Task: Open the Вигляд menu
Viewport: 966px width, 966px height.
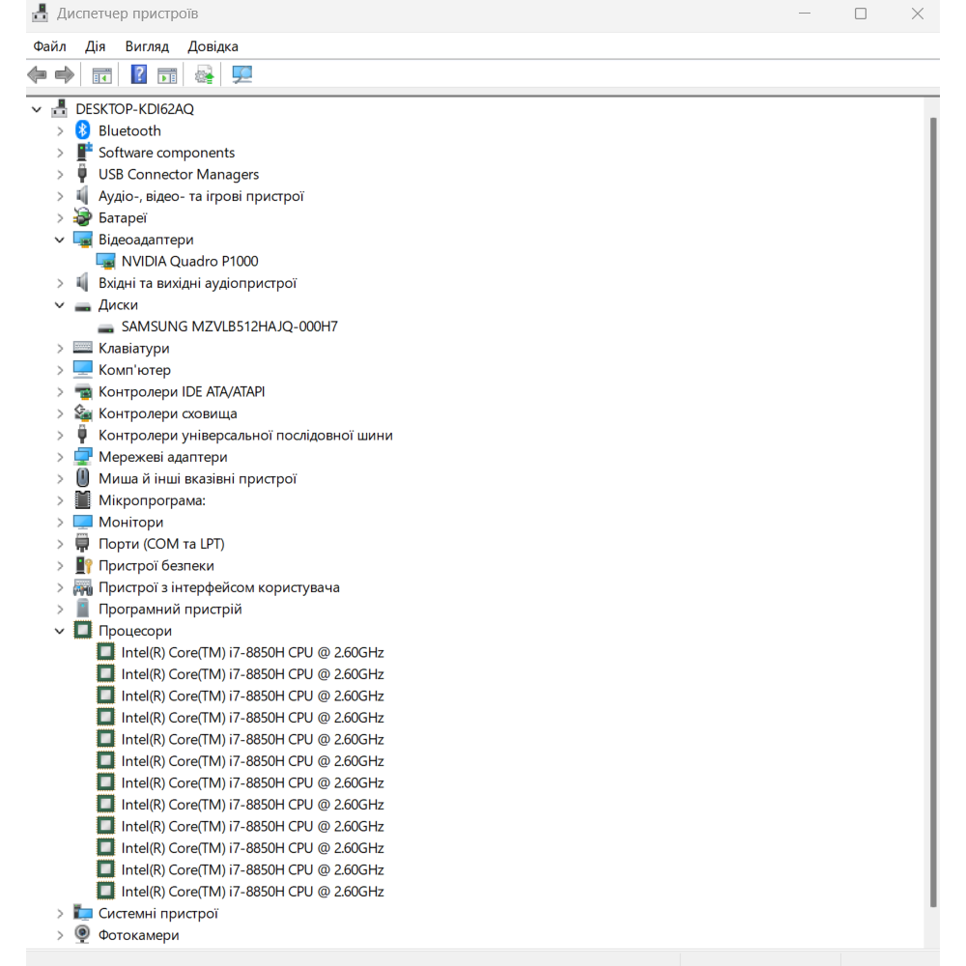Action: [147, 46]
